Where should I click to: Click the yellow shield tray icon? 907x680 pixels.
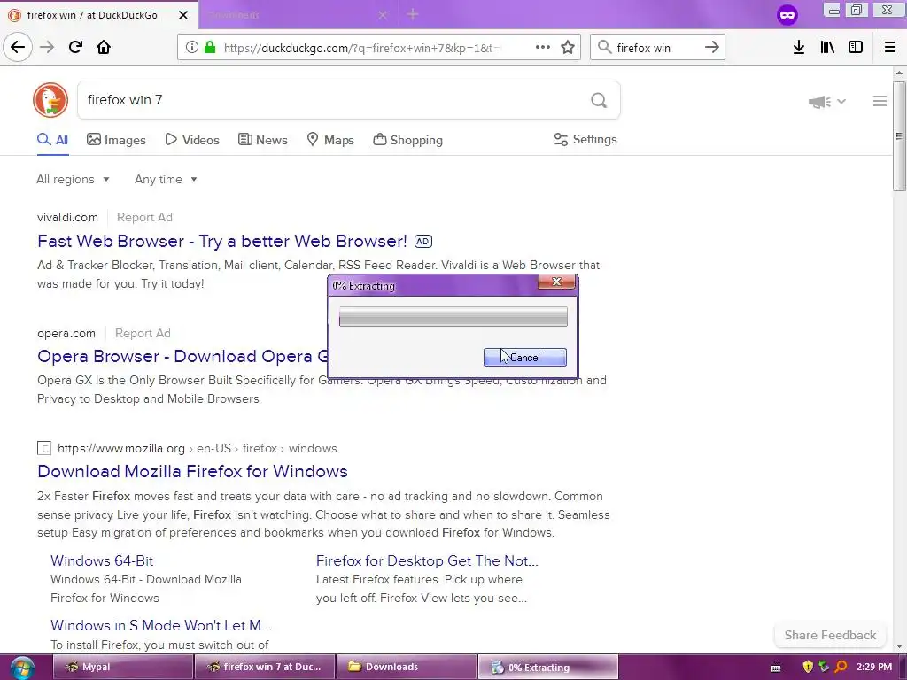pyautogui.click(x=808, y=667)
